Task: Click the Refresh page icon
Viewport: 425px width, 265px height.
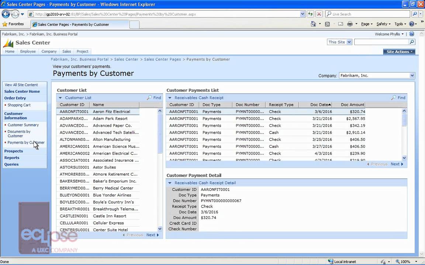Action: [310, 14]
